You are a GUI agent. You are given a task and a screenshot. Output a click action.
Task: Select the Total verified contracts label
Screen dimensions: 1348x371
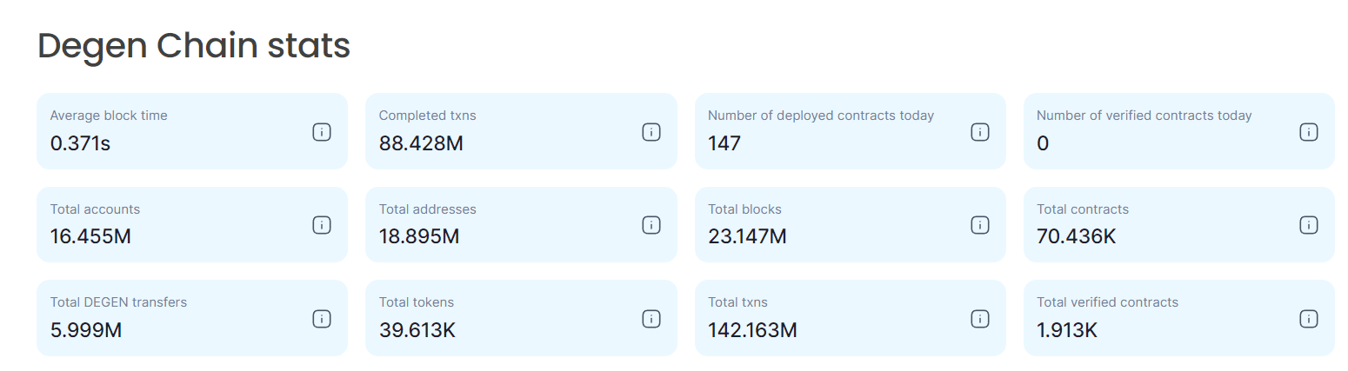pos(1107,302)
